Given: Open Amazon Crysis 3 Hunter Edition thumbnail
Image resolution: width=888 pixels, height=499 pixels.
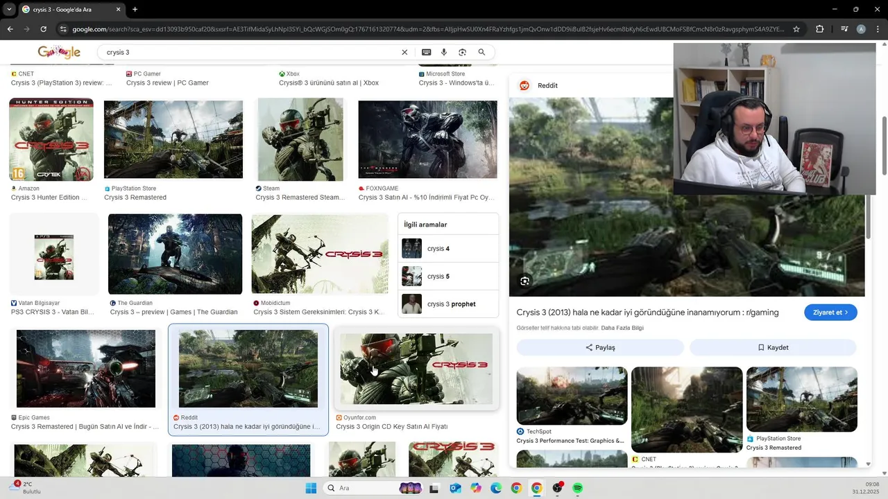Looking at the screenshot, I should [51, 139].
